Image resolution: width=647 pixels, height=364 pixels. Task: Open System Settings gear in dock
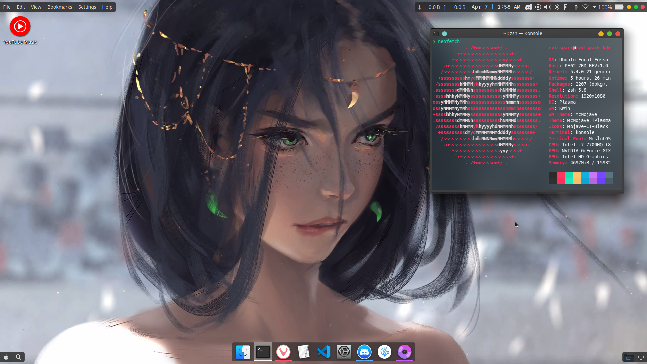(344, 352)
